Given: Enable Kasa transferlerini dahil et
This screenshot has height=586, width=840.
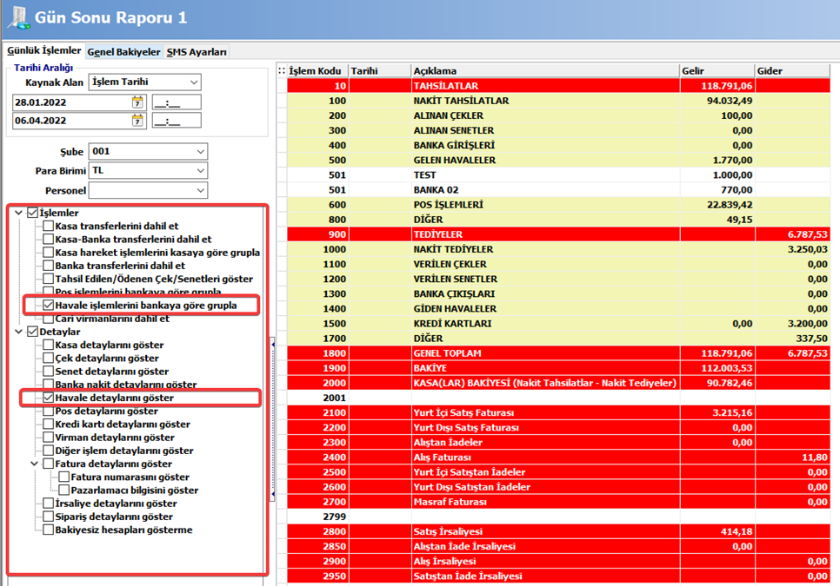Looking at the screenshot, I should click(x=48, y=227).
